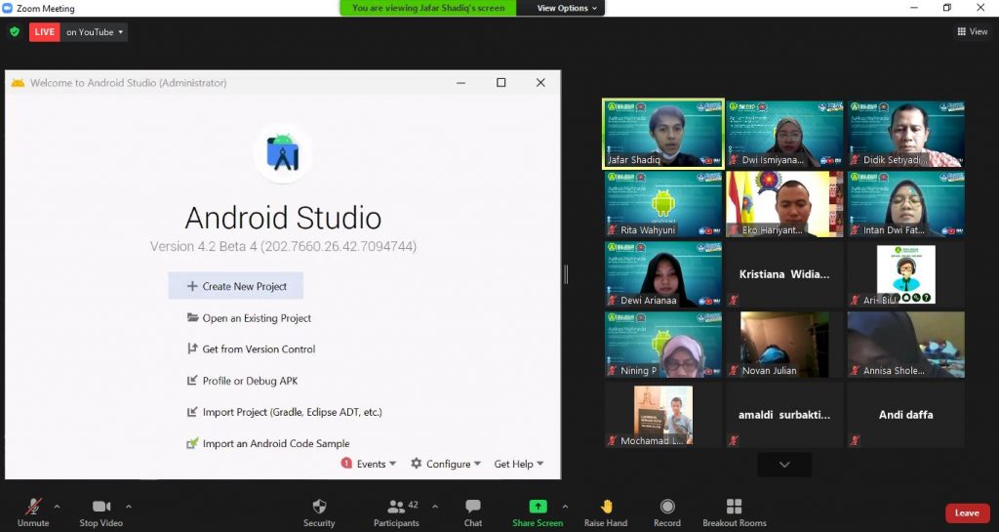Expand the arrow next to Share Screen
999x532 pixels.
point(565,508)
